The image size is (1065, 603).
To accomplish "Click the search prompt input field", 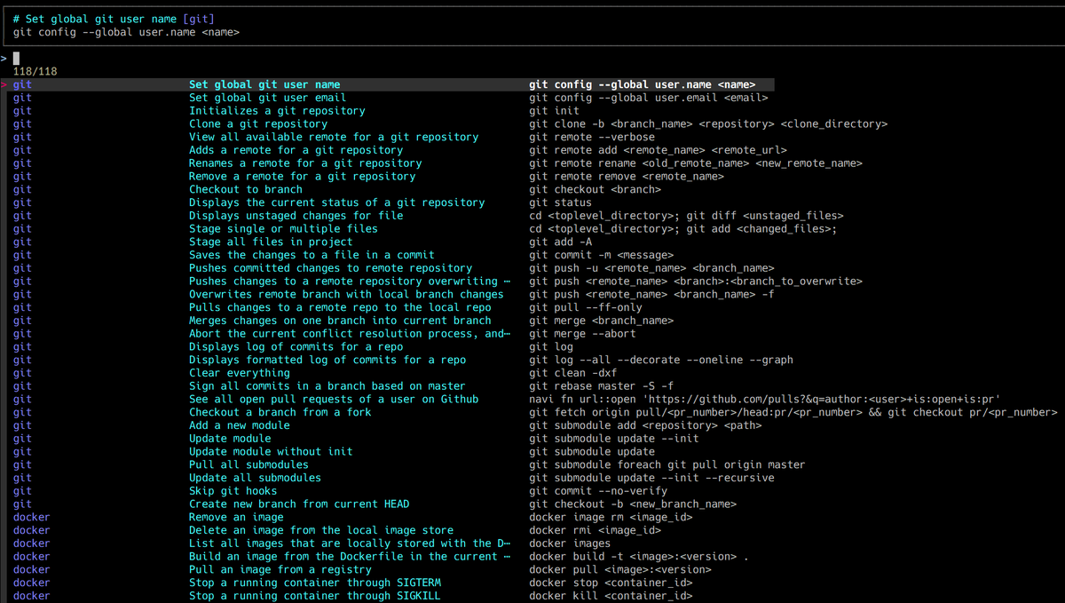I will [532, 59].
